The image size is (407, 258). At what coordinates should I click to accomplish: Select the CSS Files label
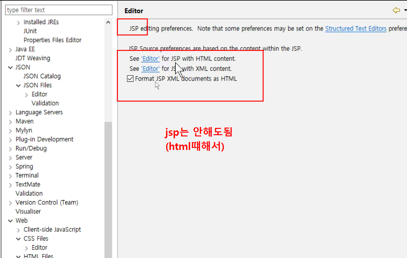pos(36,238)
